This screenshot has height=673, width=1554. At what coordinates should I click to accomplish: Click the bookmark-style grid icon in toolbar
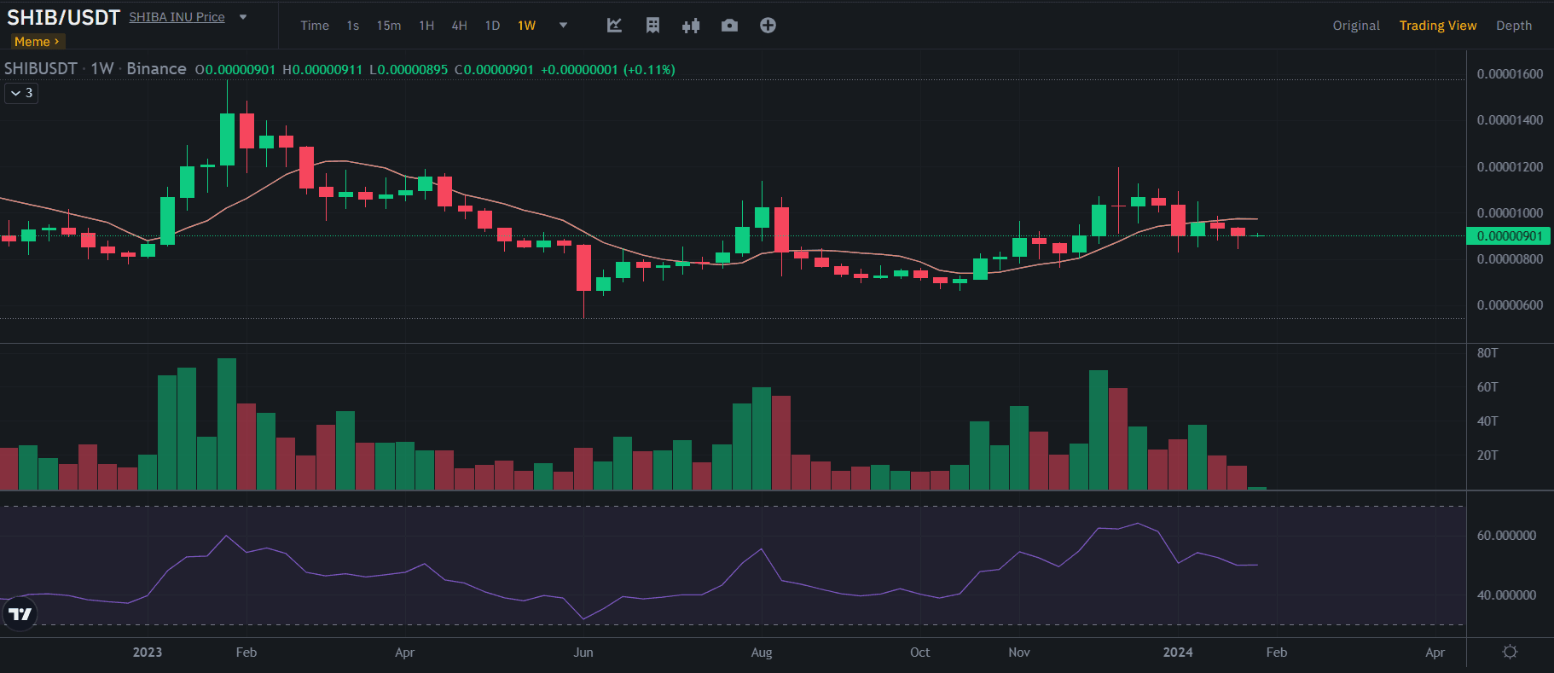tap(652, 26)
